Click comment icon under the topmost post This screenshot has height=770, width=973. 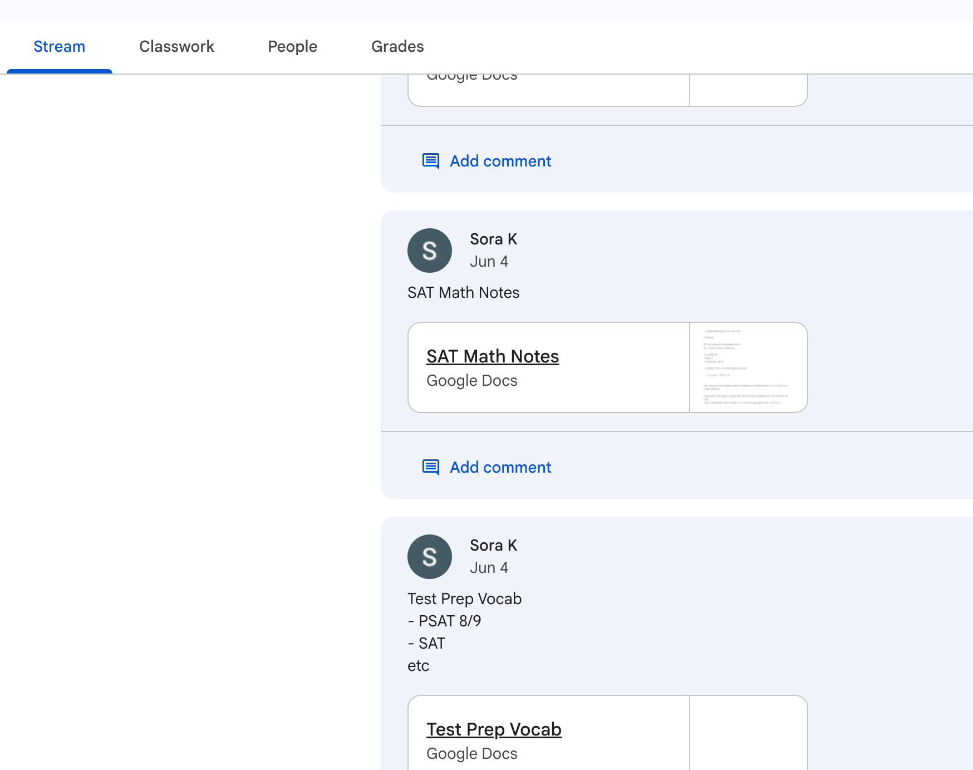click(431, 161)
